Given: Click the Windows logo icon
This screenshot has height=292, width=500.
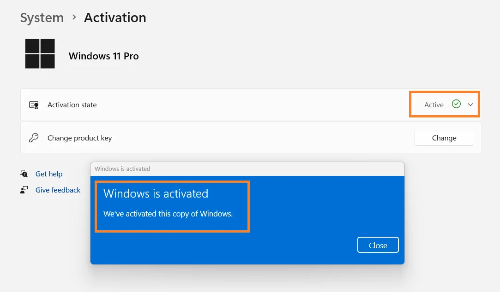Looking at the screenshot, I should click(x=40, y=53).
